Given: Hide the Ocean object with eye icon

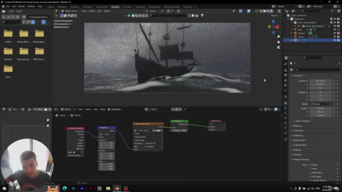Looking at the screenshot, I should tap(335, 37).
